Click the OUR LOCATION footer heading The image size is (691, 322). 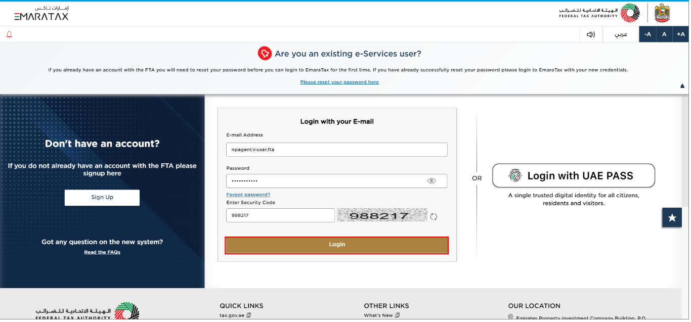point(534,306)
